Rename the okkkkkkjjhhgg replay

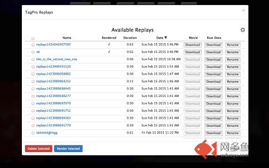coord(232,133)
